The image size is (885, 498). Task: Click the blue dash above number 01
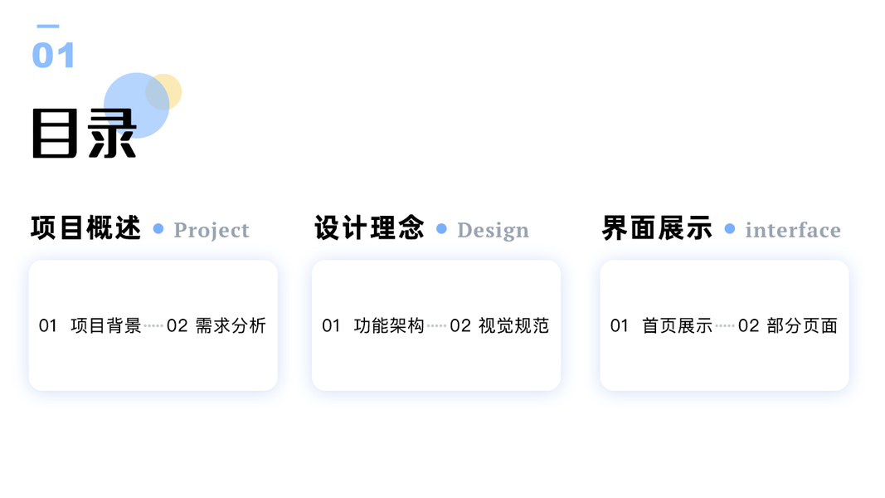coord(48,27)
